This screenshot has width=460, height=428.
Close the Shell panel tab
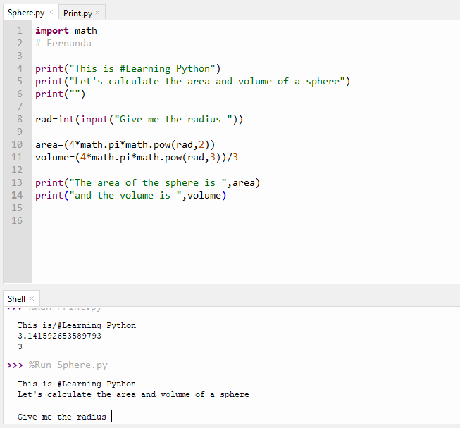pos(32,299)
